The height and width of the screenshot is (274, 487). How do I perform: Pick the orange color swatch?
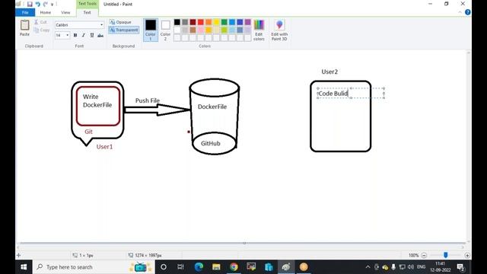coord(208,22)
